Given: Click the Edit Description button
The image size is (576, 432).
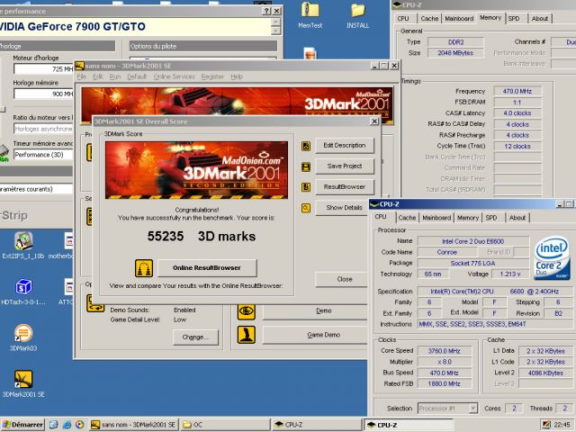Looking at the screenshot, I should tap(344, 146).
